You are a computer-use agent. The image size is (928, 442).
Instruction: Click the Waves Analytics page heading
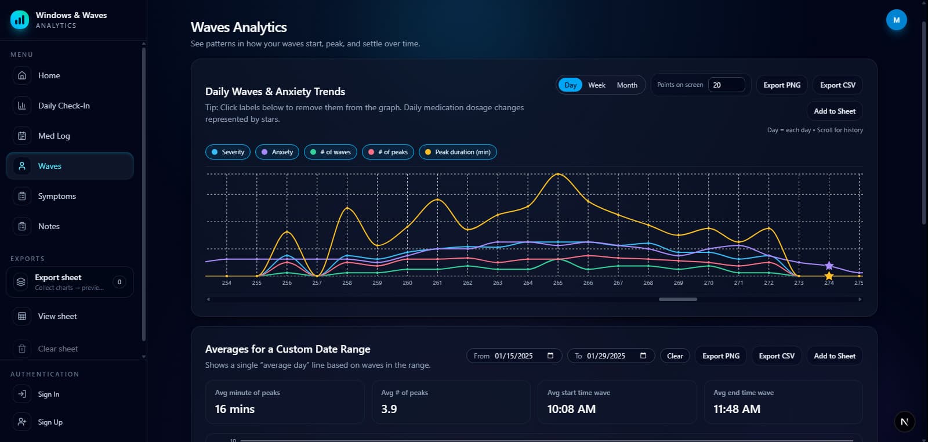239,27
